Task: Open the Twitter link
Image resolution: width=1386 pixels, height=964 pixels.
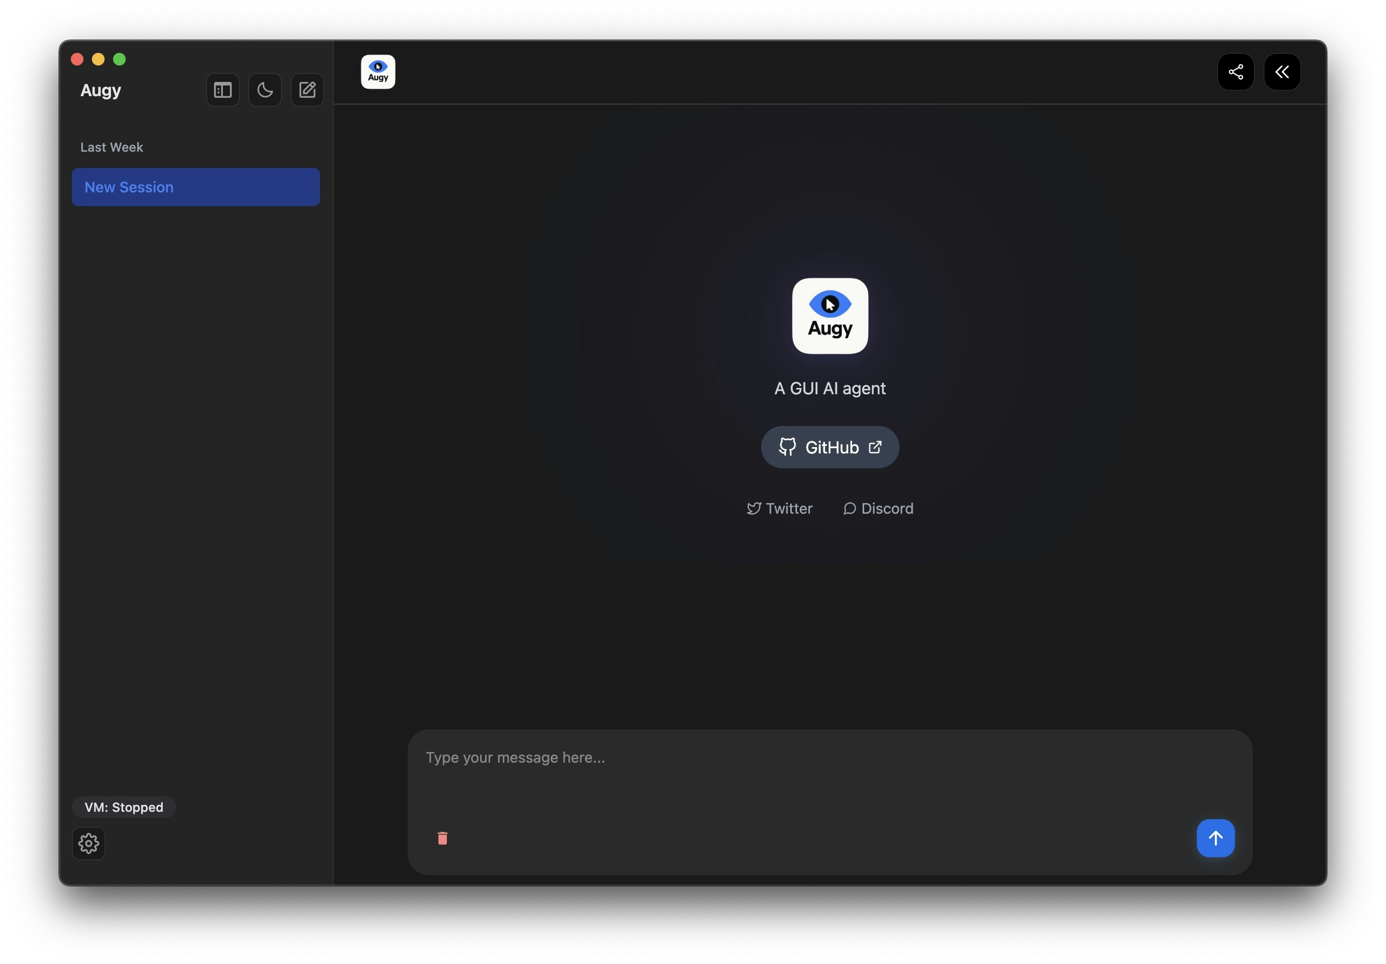Action: pos(779,508)
